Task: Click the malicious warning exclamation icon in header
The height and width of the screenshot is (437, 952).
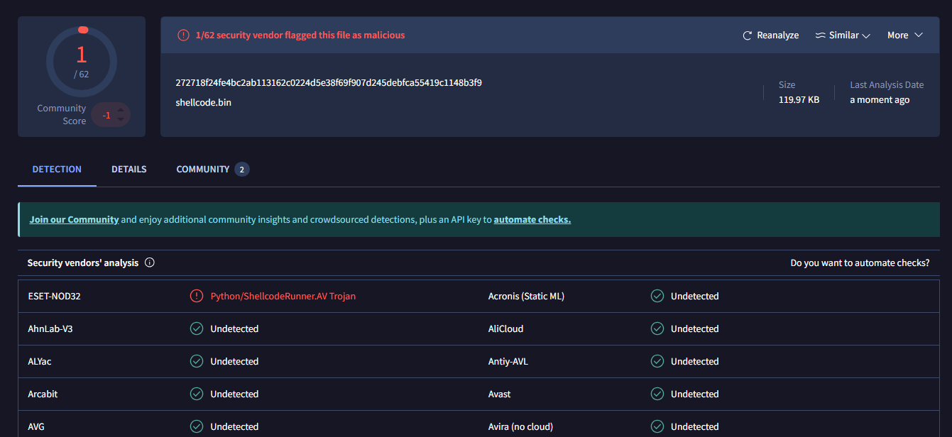Action: [x=183, y=35]
